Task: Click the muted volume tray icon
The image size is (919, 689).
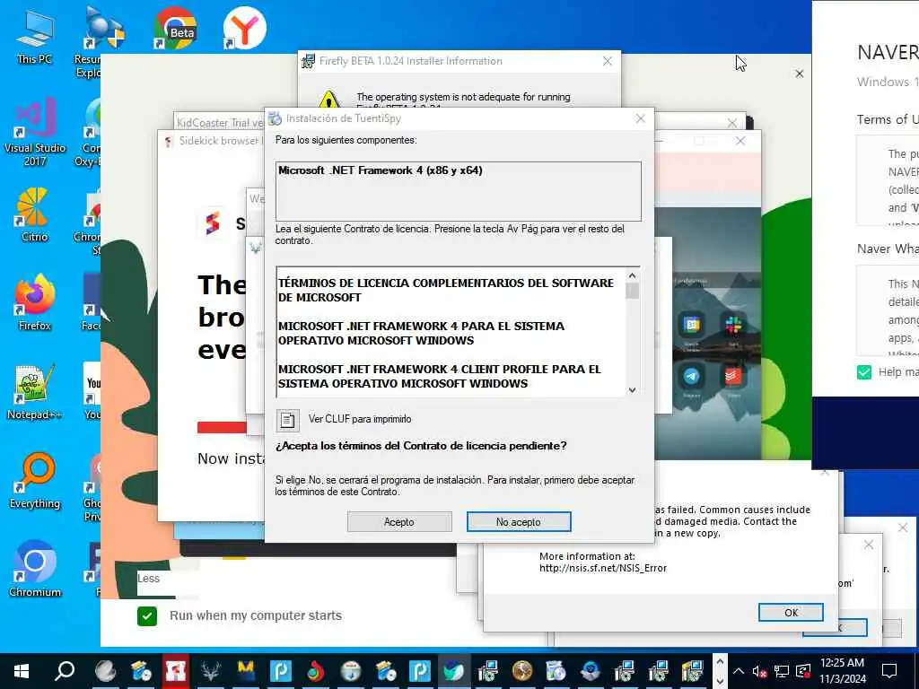Action: 759,671
